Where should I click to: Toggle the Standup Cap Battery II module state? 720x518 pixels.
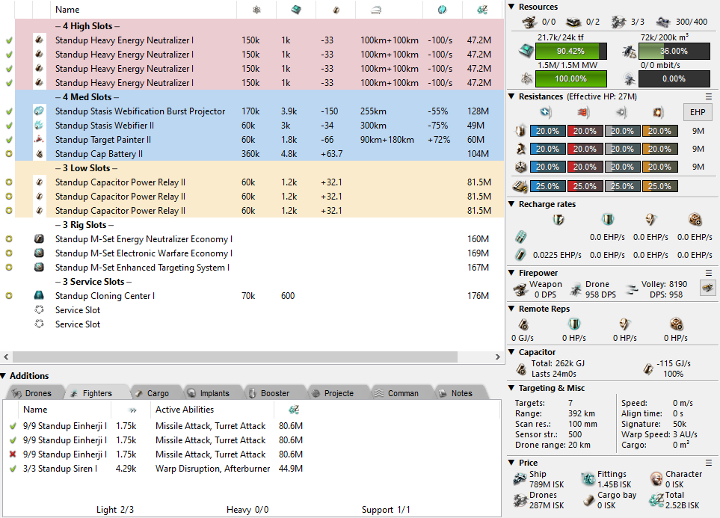pos(9,154)
